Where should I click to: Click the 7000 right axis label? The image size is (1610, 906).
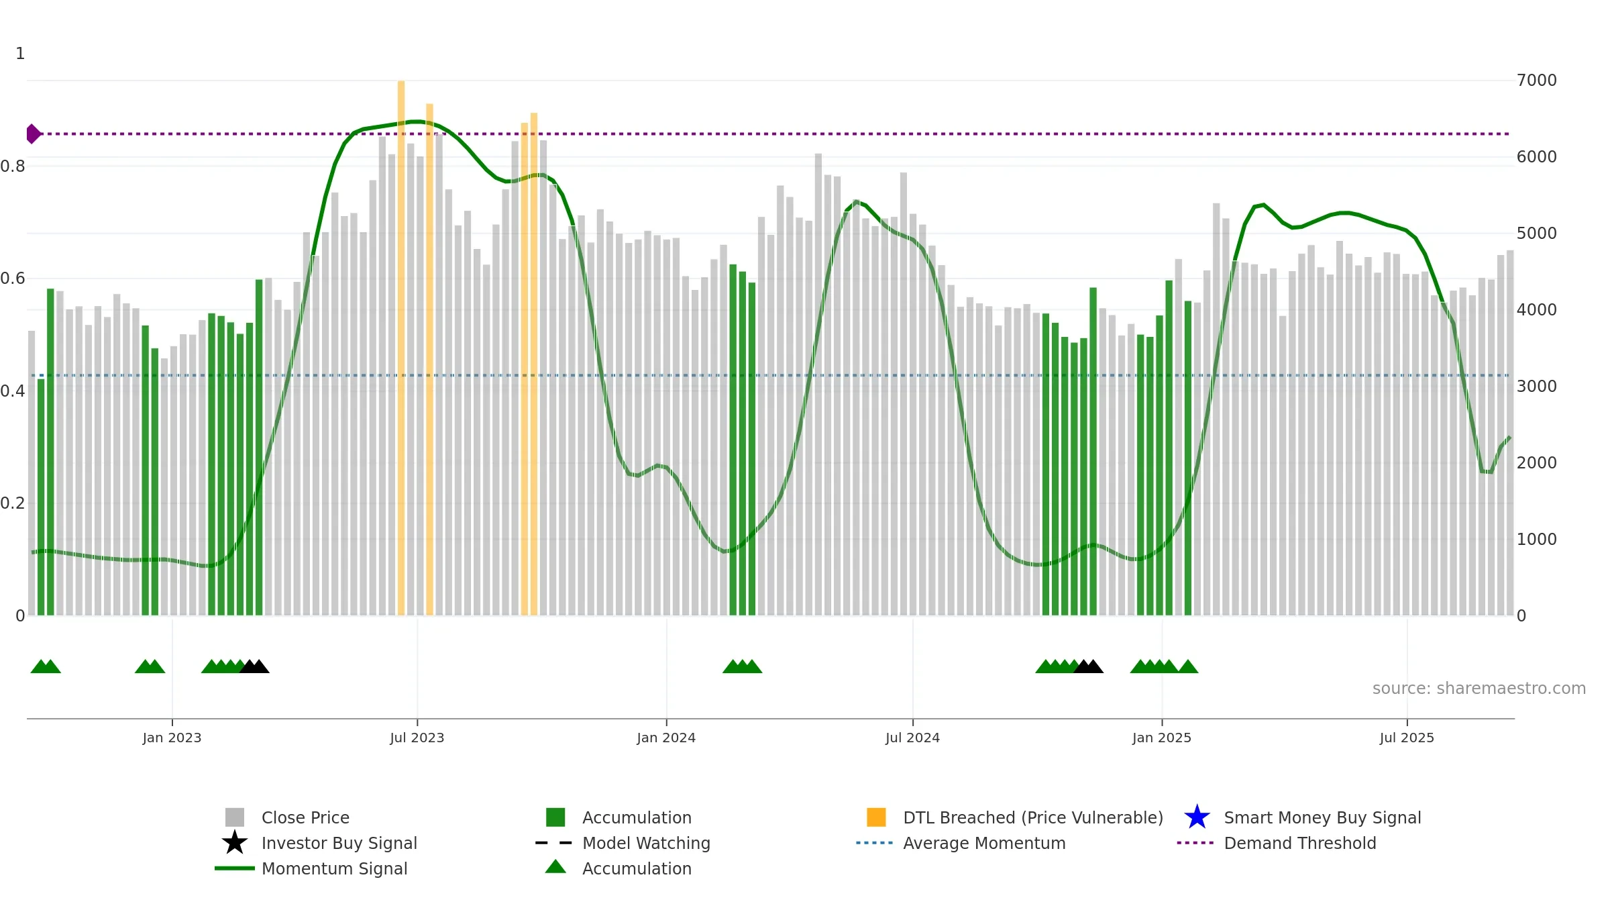[1537, 81]
